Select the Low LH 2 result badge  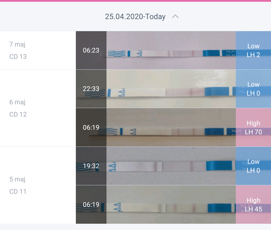[253, 50]
